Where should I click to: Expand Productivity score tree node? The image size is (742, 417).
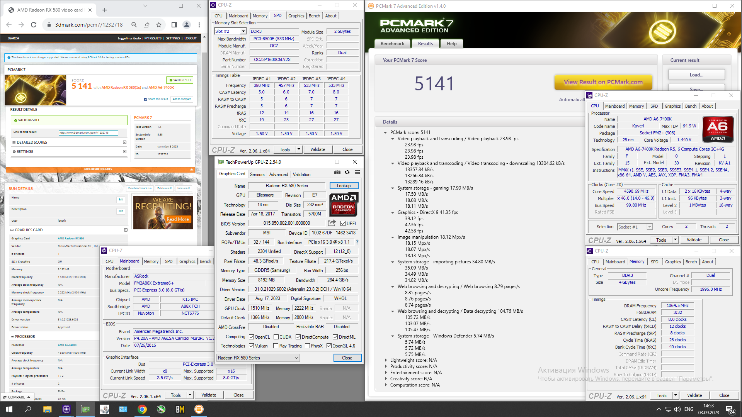386,366
